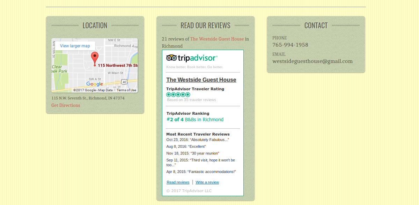Open View larger map link
419x205 pixels.
75,46
